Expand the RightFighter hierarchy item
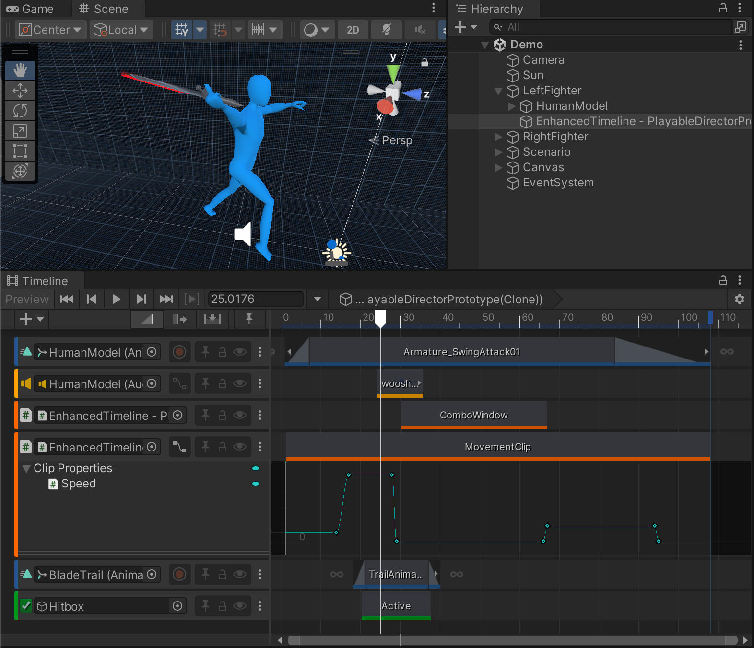The width and height of the screenshot is (754, 648). [498, 137]
